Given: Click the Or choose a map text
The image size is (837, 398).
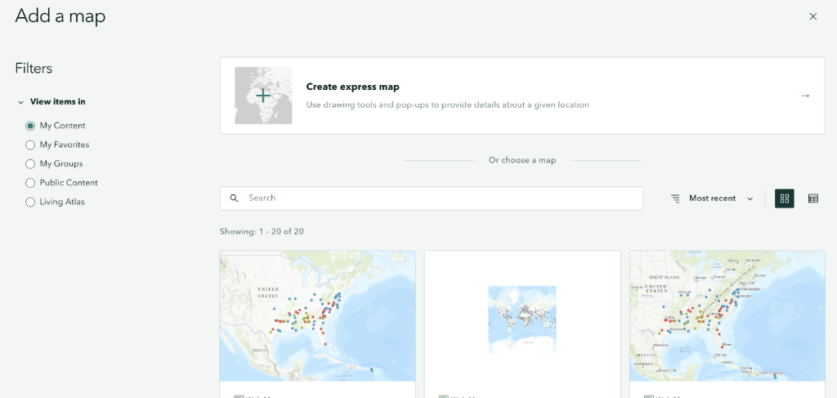Looking at the screenshot, I should coord(522,160).
